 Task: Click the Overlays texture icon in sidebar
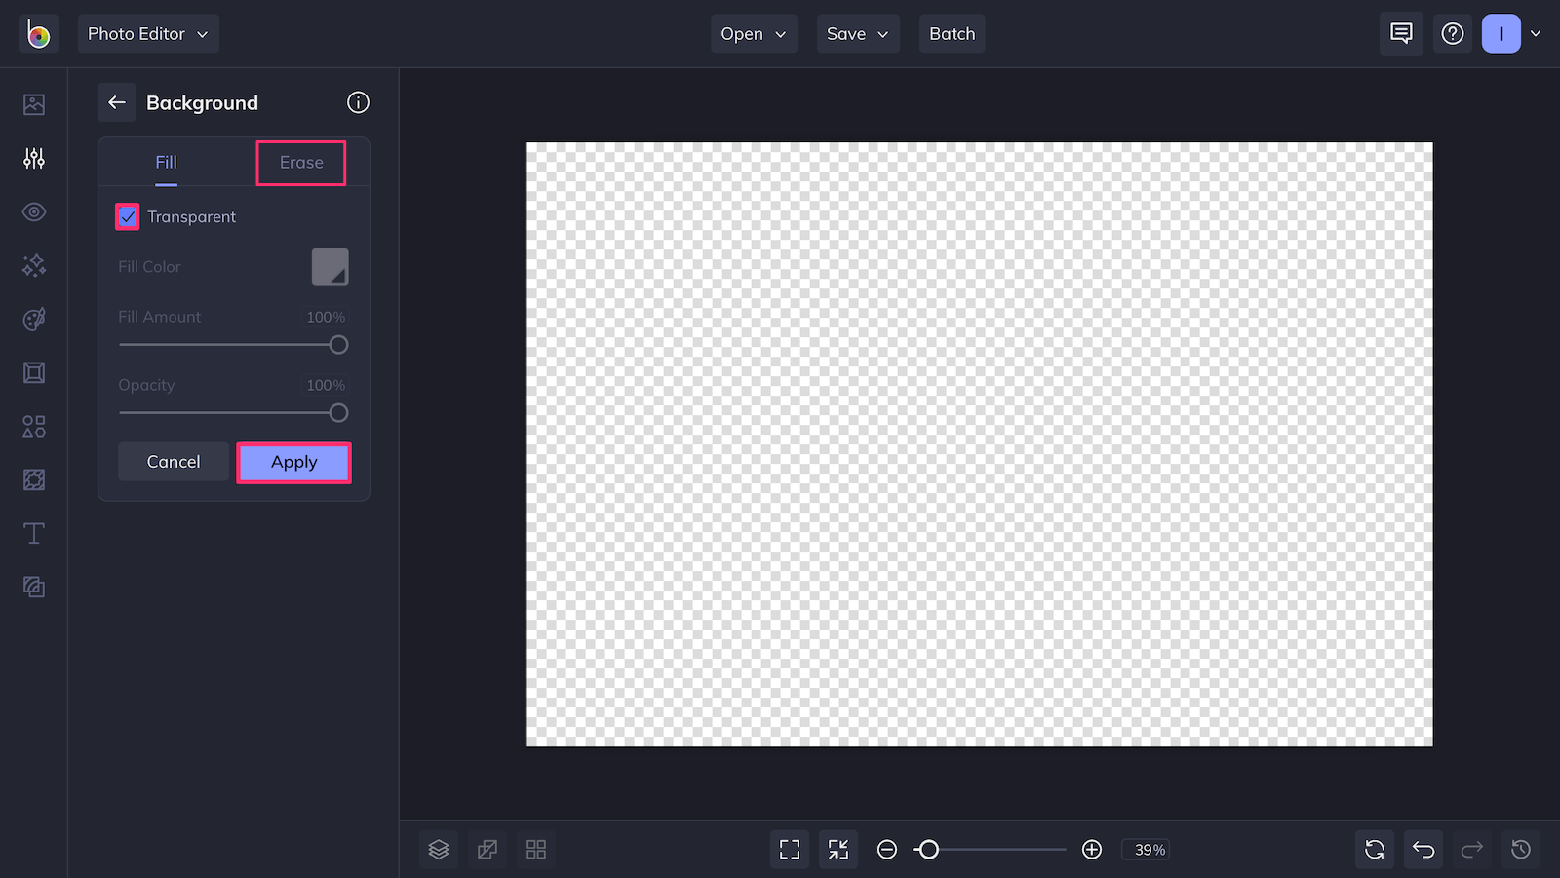click(x=33, y=479)
